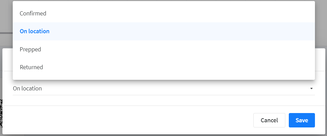Dismiss dialog using the Cancel button
The image size is (327, 136).
pyautogui.click(x=269, y=120)
